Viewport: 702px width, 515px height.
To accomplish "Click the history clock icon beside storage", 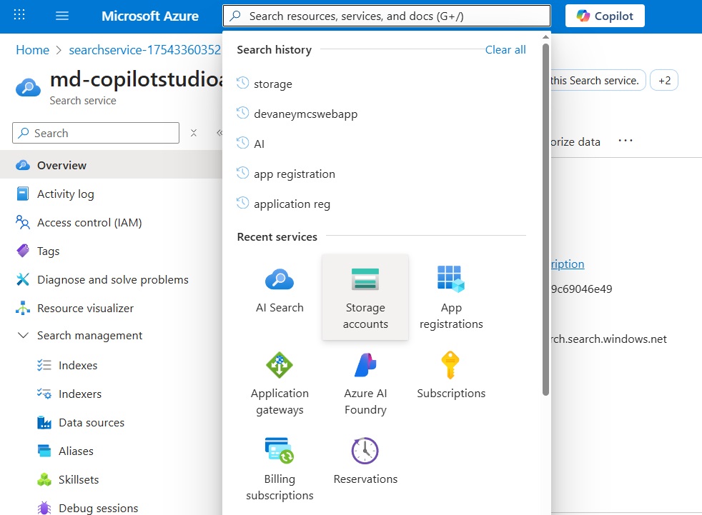I will point(242,83).
